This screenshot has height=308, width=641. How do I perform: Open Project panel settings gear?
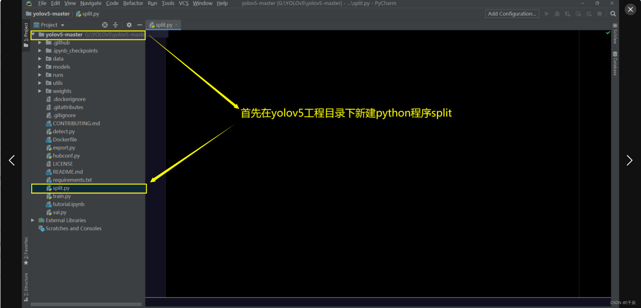point(129,25)
